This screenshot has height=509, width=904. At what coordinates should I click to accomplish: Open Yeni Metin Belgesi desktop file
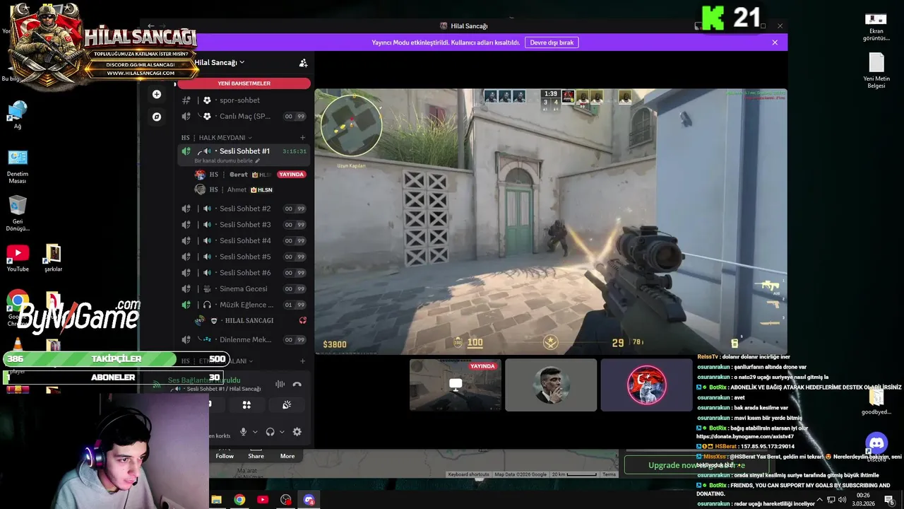876,71
